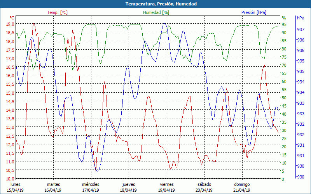Select the red "Temp. [°C]" legend label
Viewport: 311px width, 194px height.
[57, 12]
